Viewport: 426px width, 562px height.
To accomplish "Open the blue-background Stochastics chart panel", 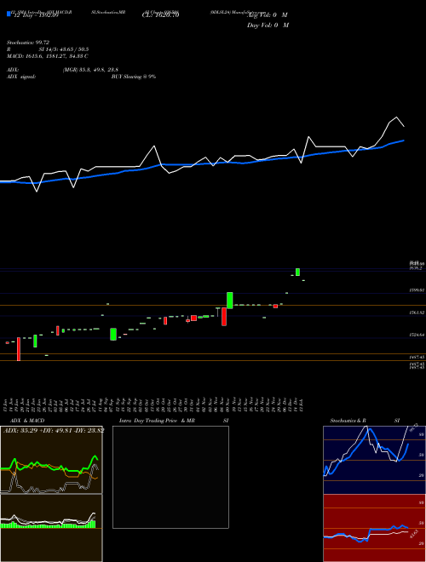I will coord(374,460).
